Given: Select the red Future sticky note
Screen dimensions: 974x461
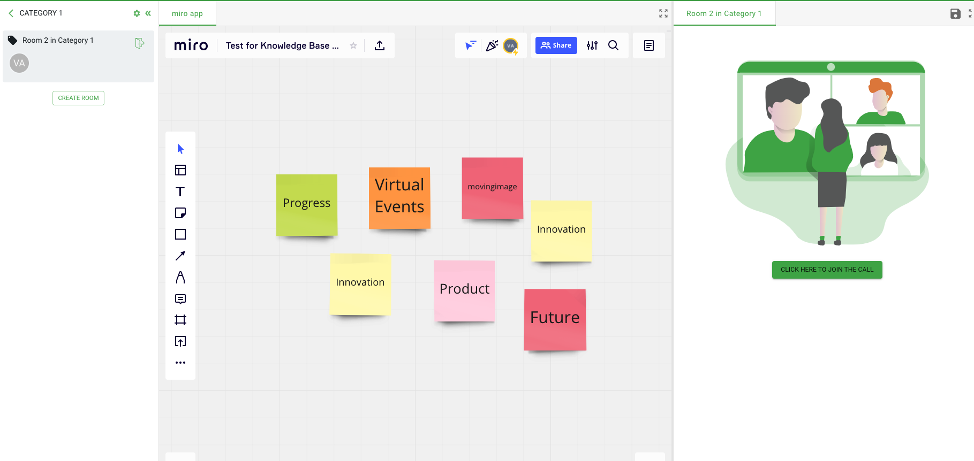Looking at the screenshot, I should tap(555, 320).
